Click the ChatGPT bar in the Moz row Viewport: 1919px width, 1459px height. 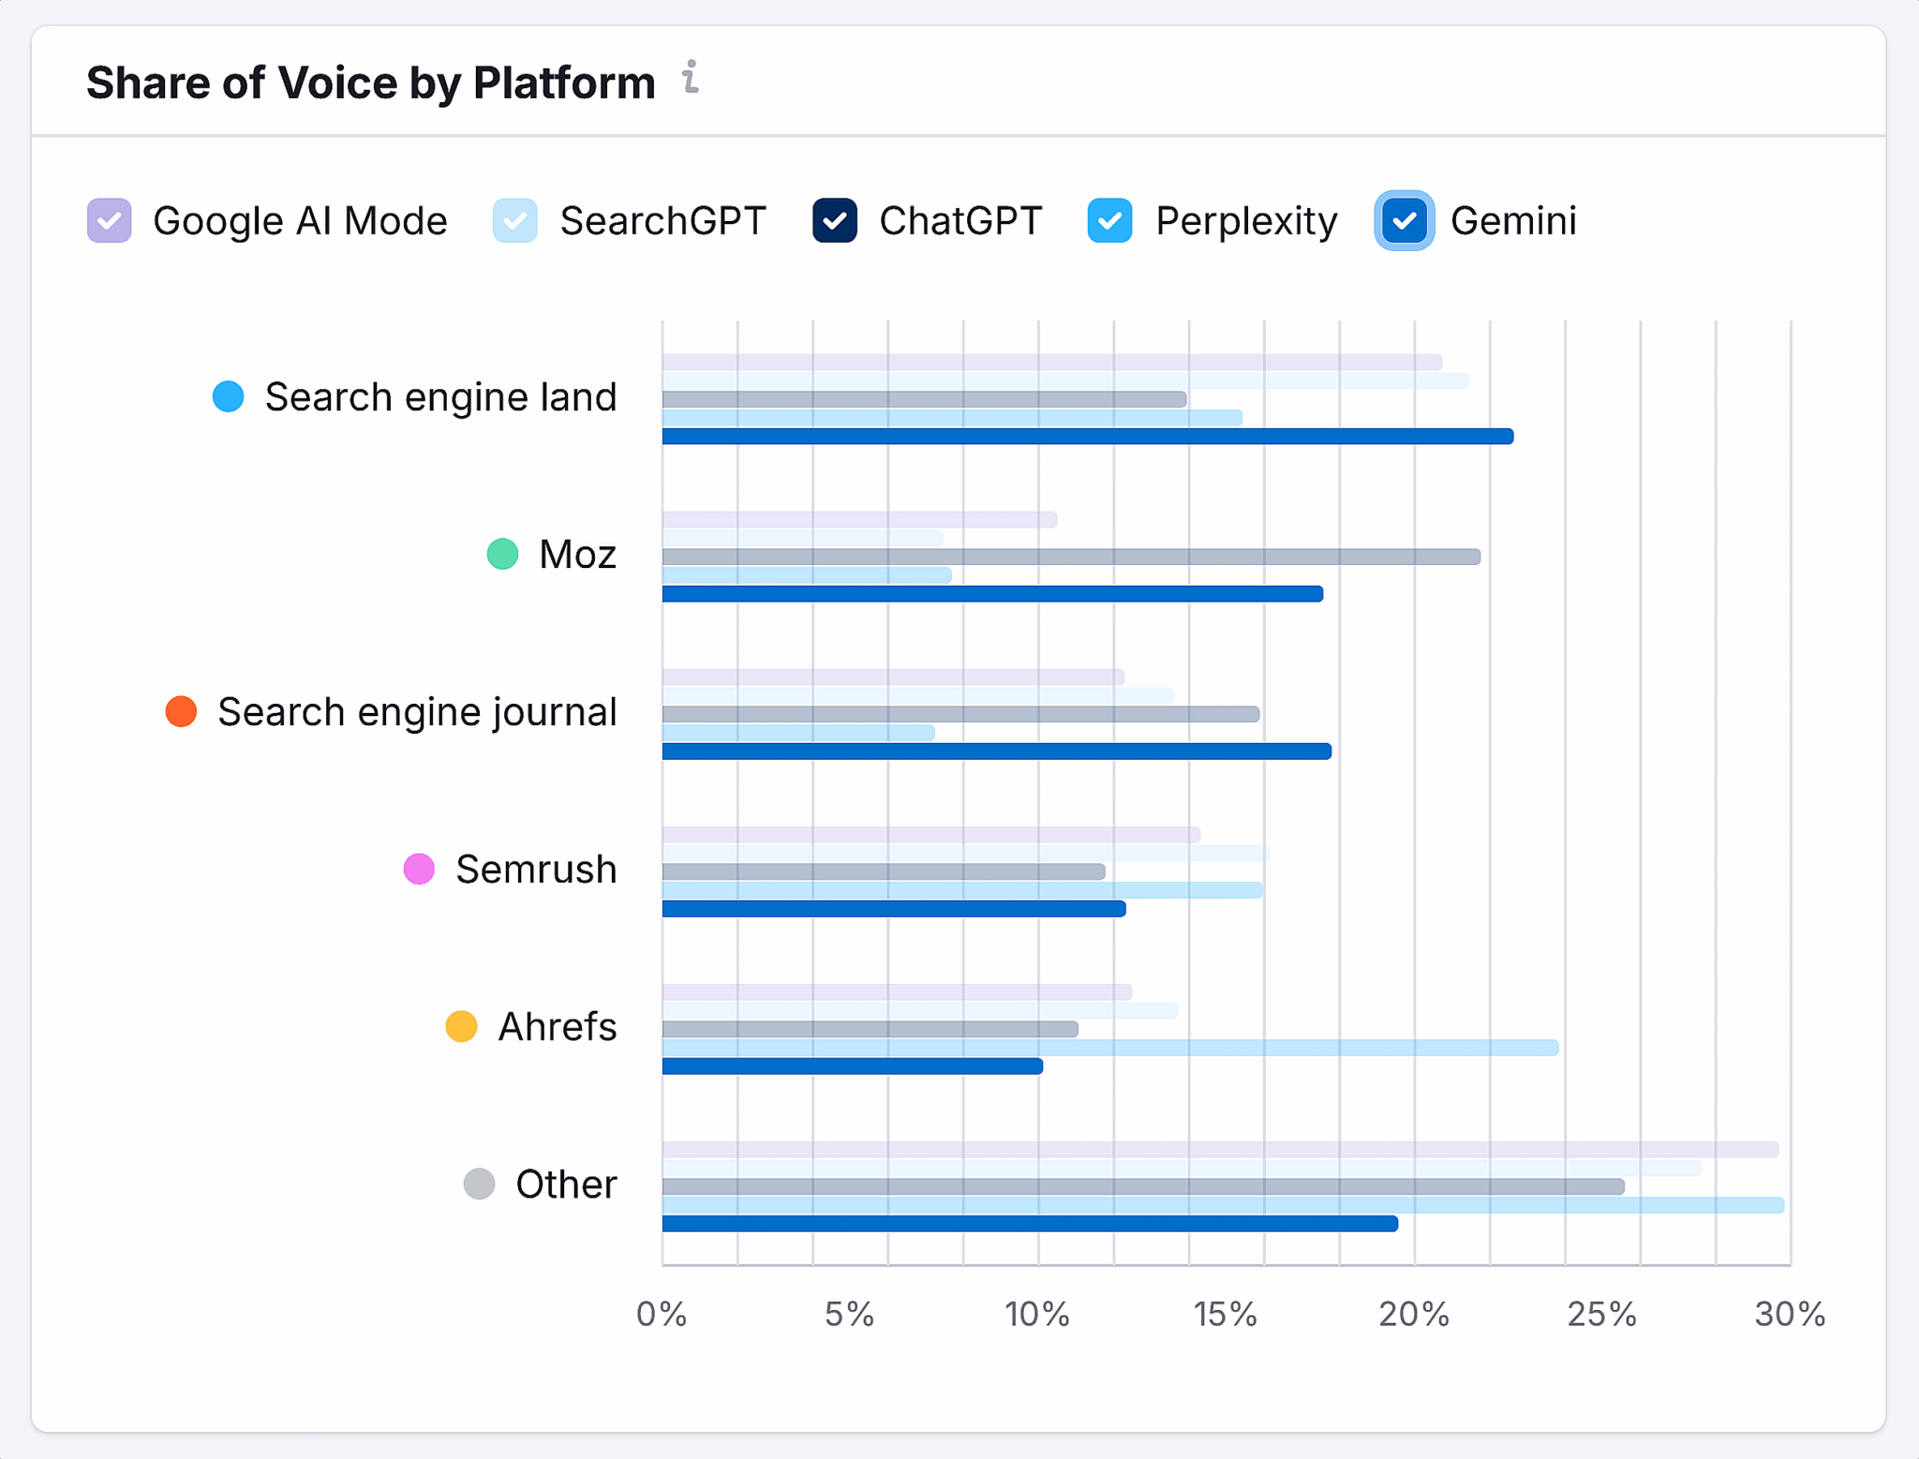pyautogui.click(x=1070, y=557)
